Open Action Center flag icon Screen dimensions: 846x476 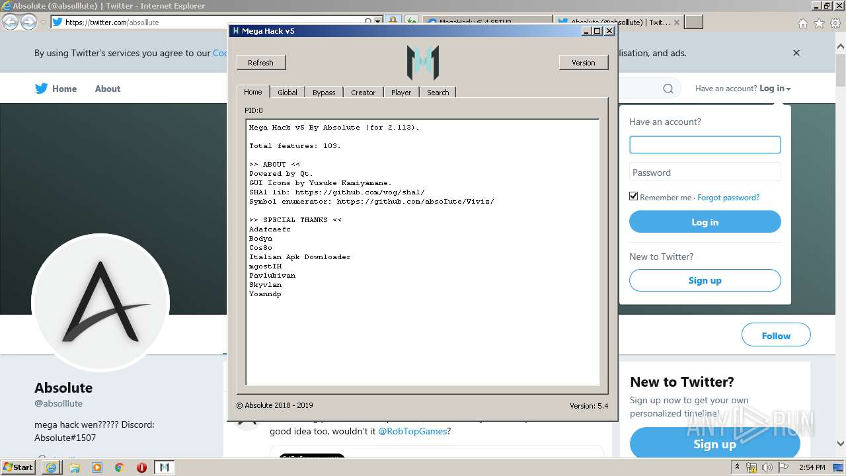click(783, 467)
